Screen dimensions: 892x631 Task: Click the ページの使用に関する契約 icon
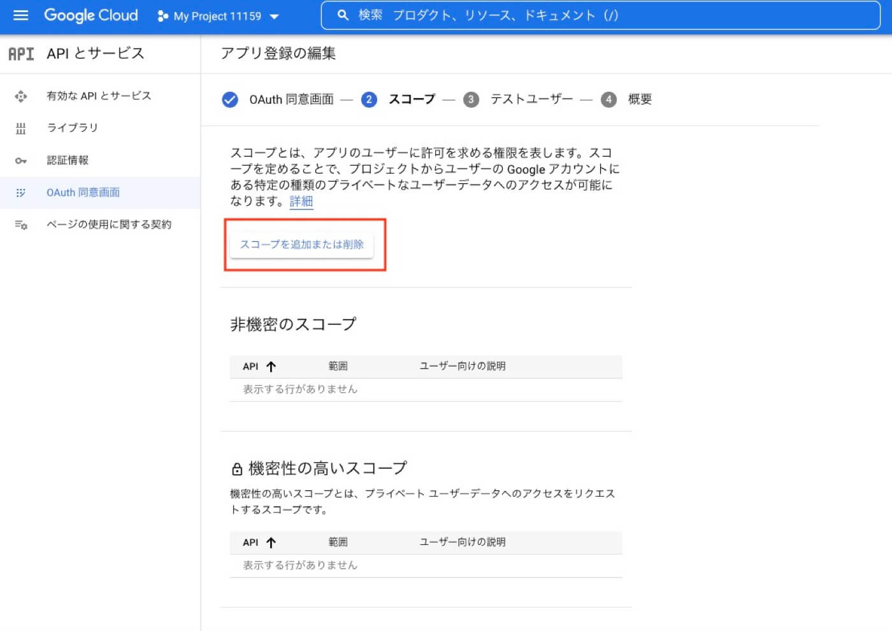(x=21, y=224)
